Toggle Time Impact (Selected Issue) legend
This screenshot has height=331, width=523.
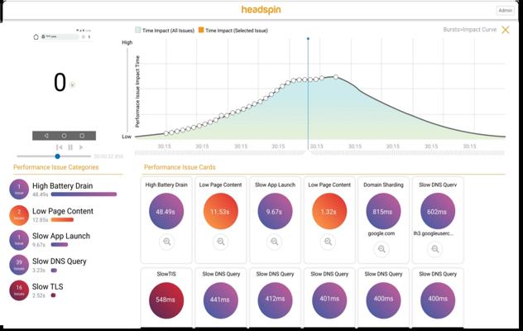coord(233,31)
